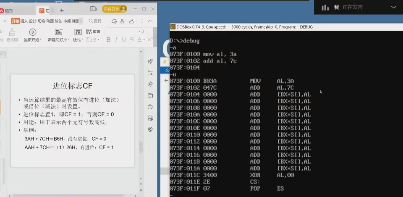Select the presentation document tab
Viewport: 403px width, 197px height.
pyautogui.click(x=44, y=11)
